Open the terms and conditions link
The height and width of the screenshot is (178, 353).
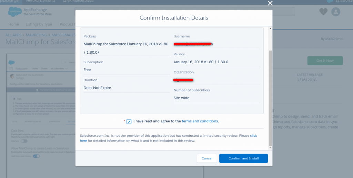pos(200,121)
